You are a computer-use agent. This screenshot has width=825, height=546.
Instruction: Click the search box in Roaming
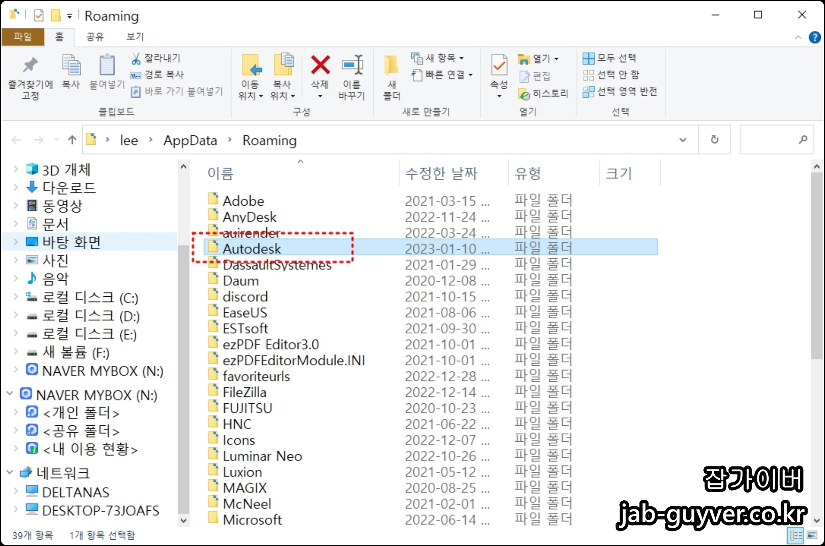pyautogui.click(x=777, y=139)
